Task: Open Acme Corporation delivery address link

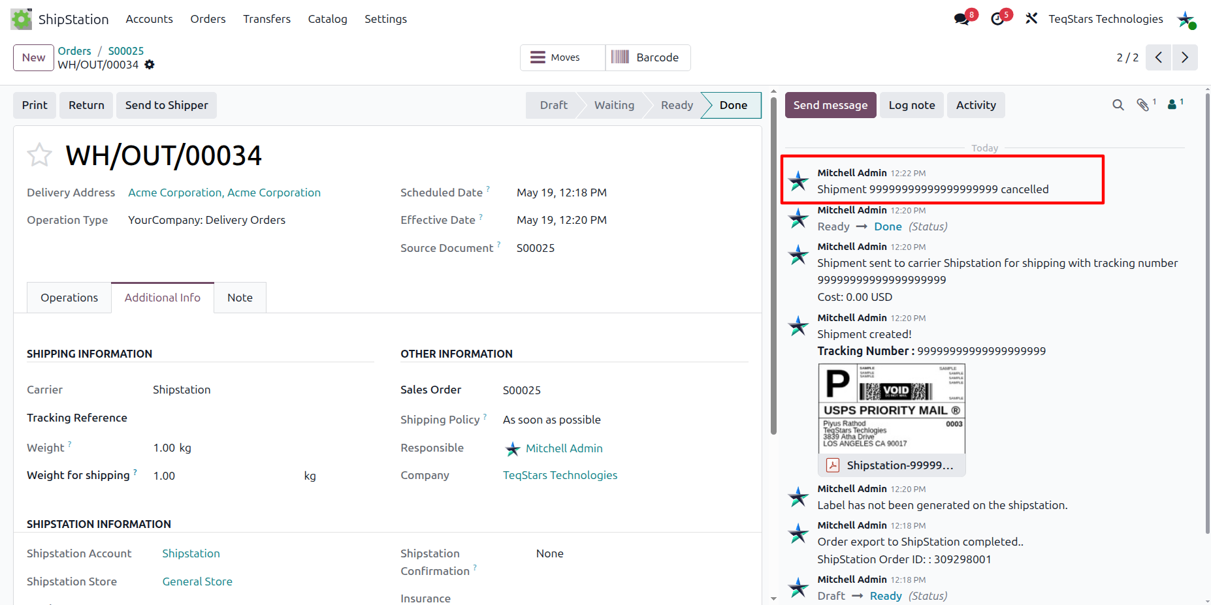Action: coord(224,193)
